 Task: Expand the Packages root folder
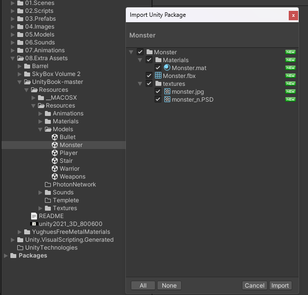(x=6, y=256)
